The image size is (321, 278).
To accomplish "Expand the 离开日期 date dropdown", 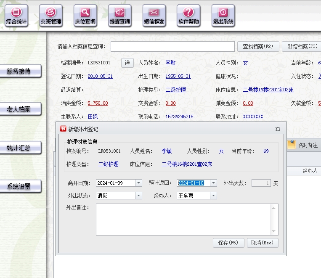I will point(138,183).
